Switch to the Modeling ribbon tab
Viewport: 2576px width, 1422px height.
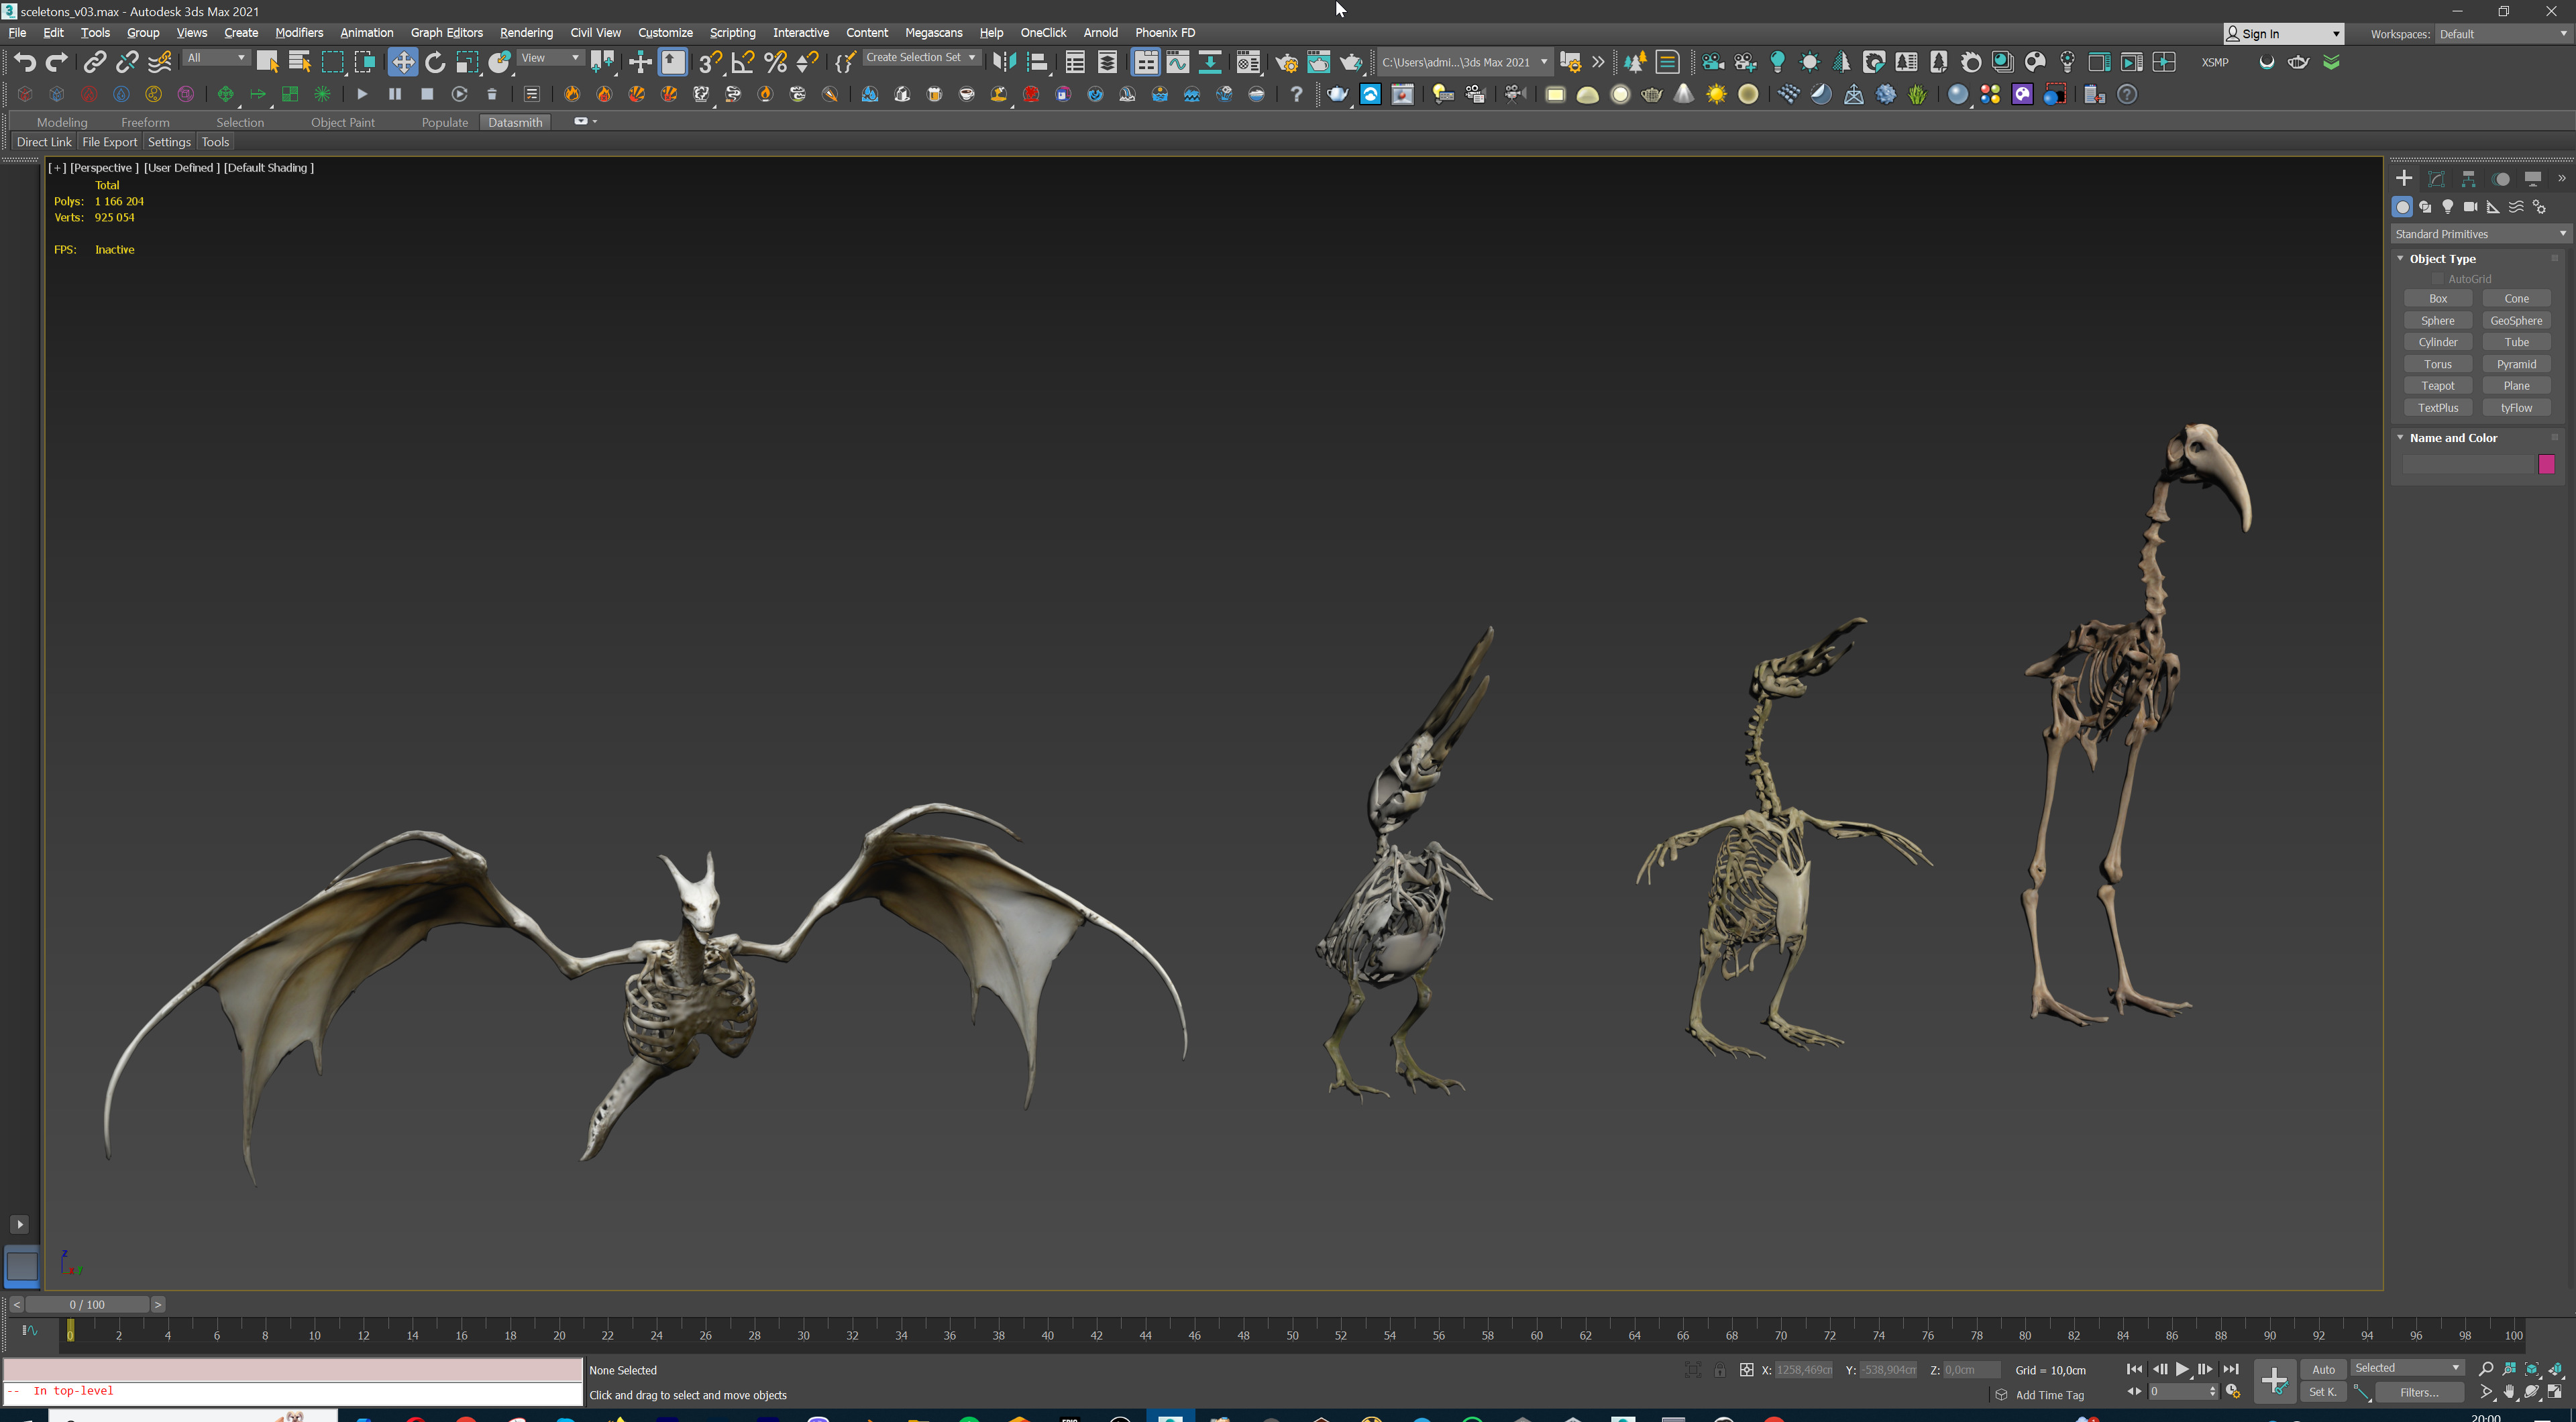pos(62,122)
